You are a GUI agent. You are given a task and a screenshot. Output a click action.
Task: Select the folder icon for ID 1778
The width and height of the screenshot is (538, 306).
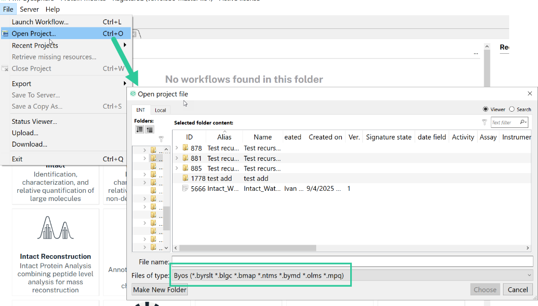(185, 178)
